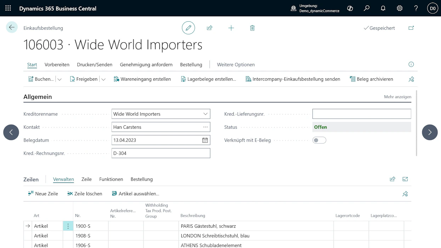
Task: Click Wareneingang erstellen
Action: (142, 79)
